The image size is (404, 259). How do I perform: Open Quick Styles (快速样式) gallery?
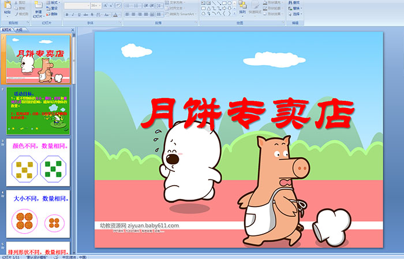255,7
